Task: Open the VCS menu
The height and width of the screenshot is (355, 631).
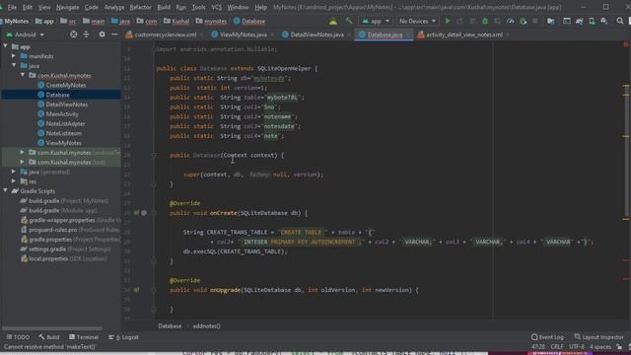Action: point(217,7)
